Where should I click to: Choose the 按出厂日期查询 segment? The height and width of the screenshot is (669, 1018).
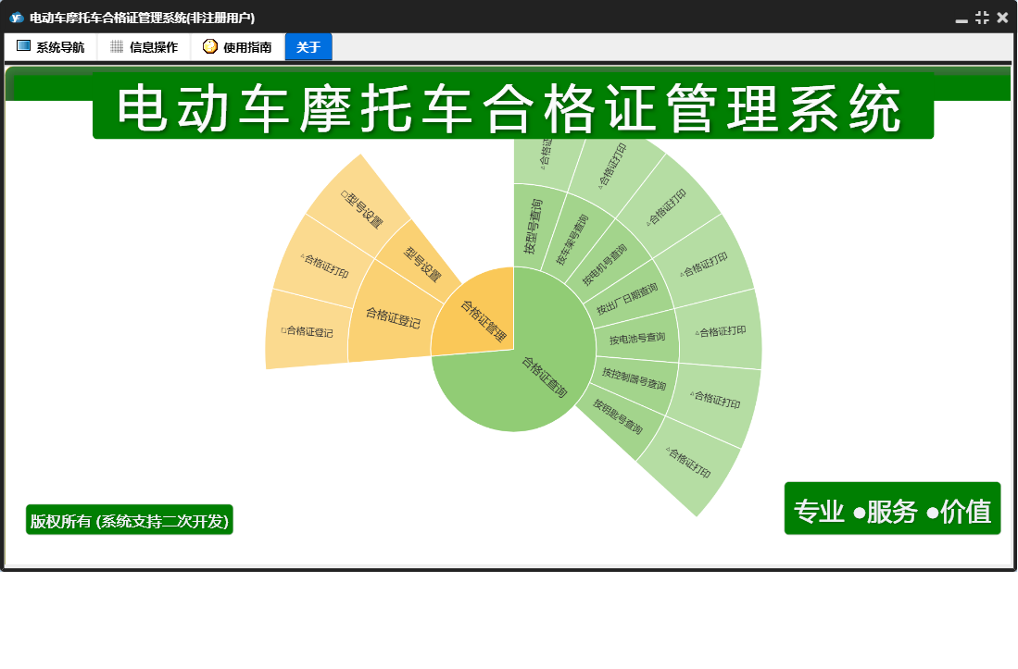(x=626, y=298)
